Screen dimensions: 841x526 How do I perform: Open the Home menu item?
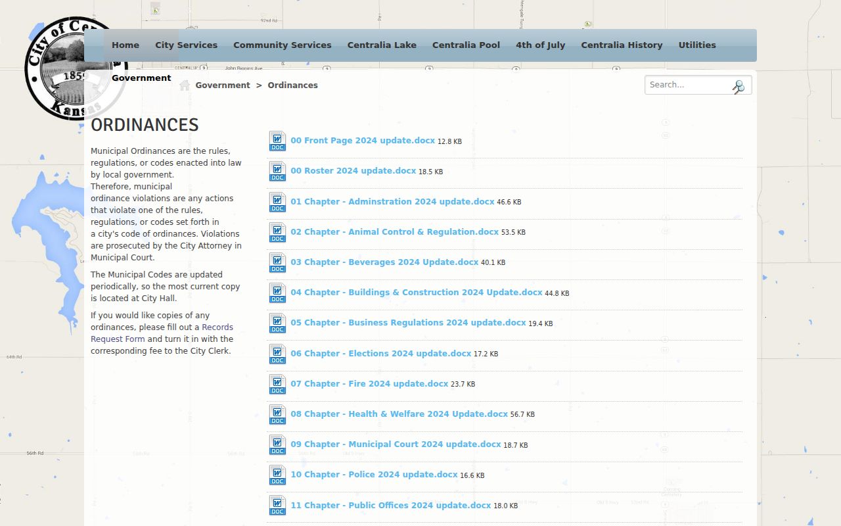coord(125,45)
